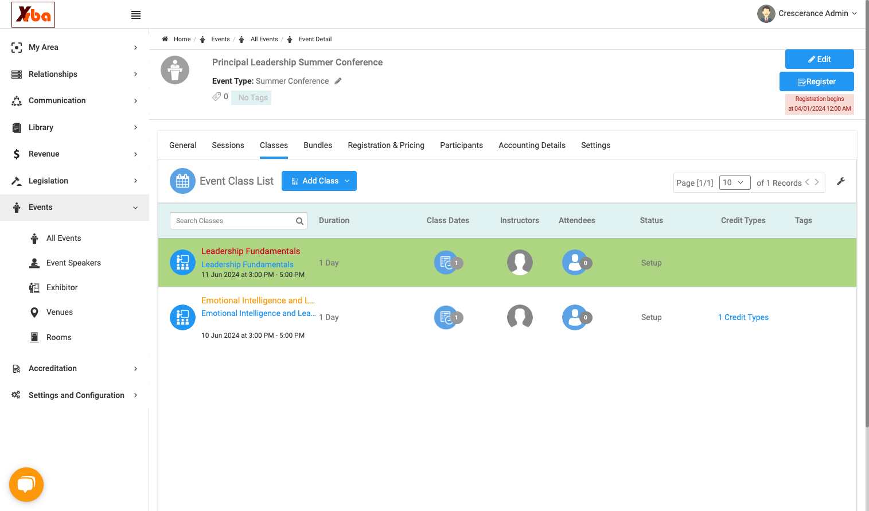Viewport: 869px width, 511px height.
Task: Expand the Legislation menu
Action: tap(75, 181)
